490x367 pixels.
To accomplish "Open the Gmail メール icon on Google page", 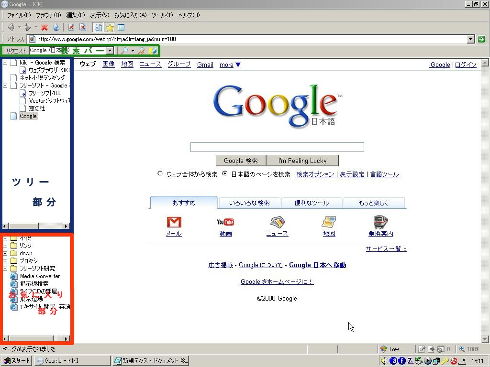I will click(174, 222).
